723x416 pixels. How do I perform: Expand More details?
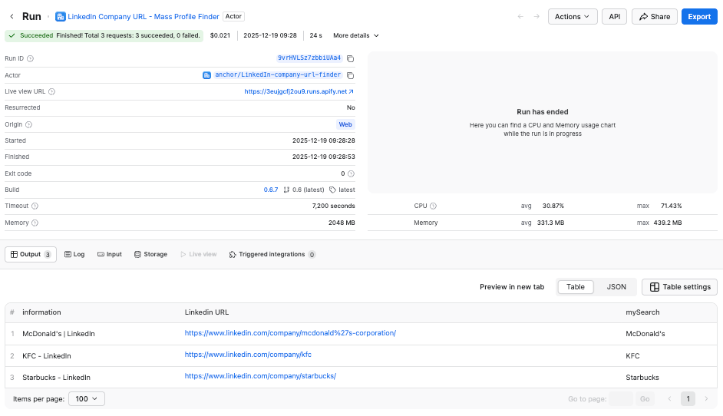355,35
